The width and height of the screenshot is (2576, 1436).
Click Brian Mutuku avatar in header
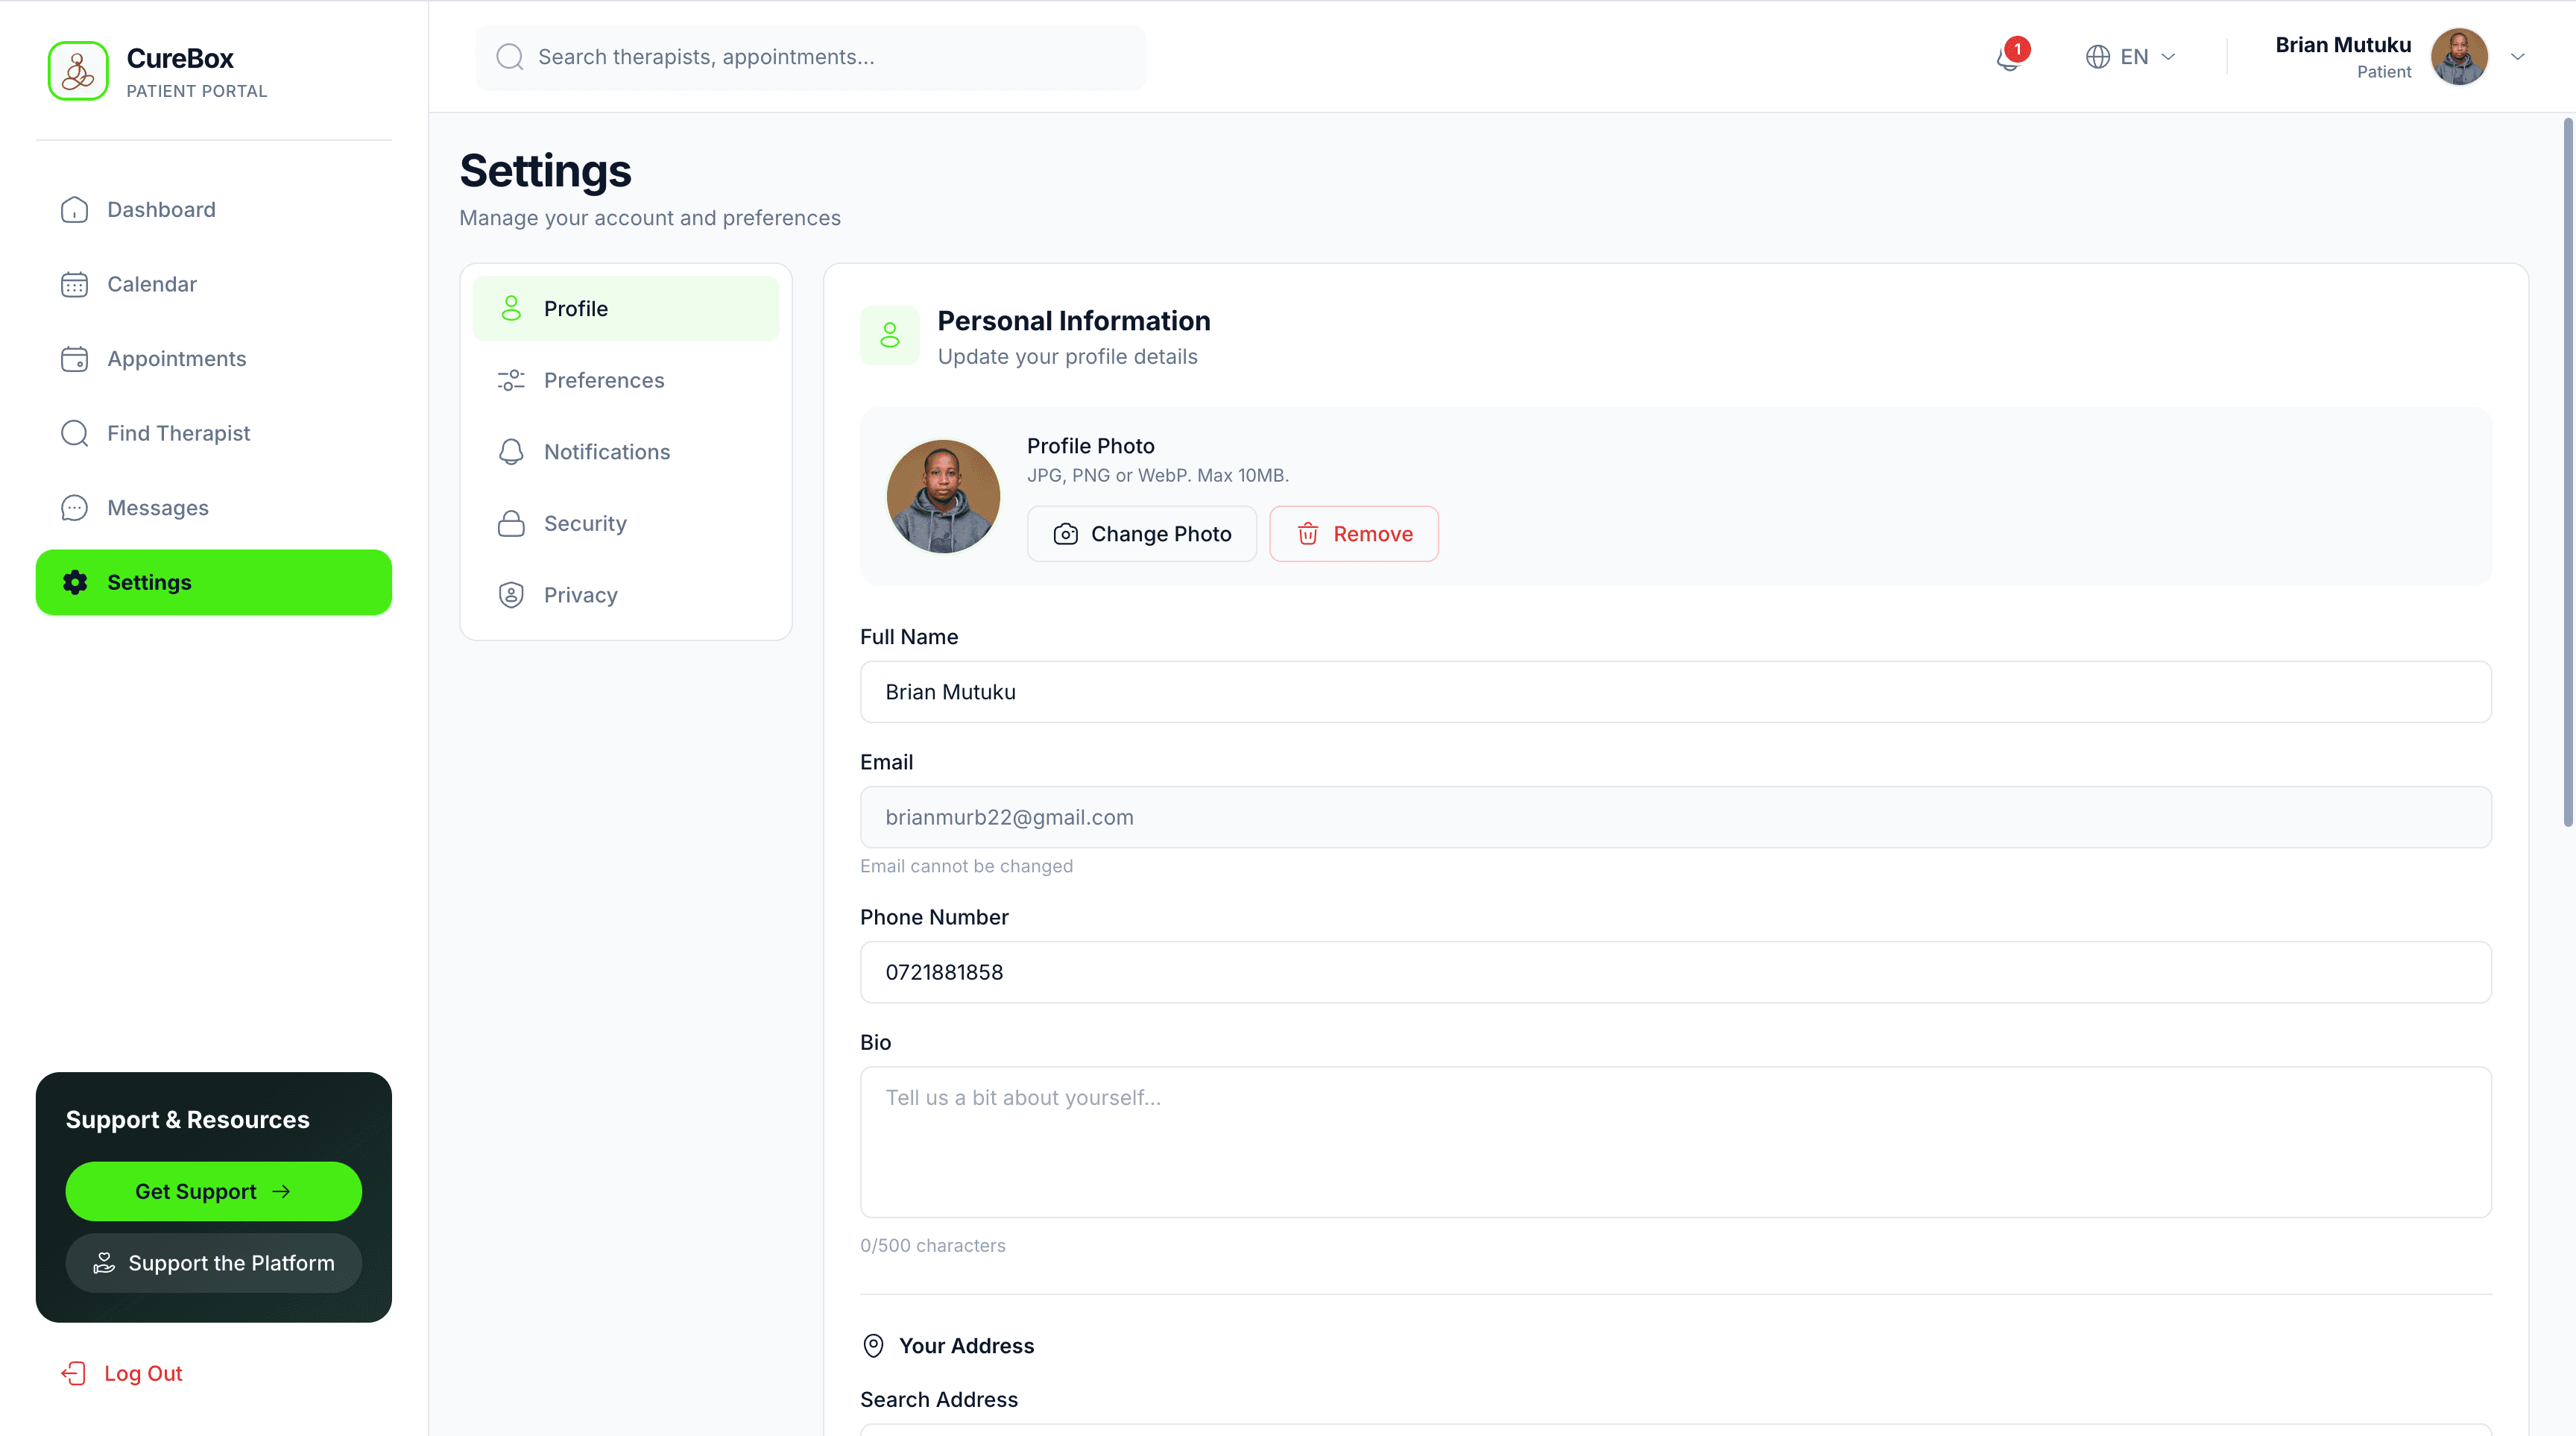(x=2458, y=57)
